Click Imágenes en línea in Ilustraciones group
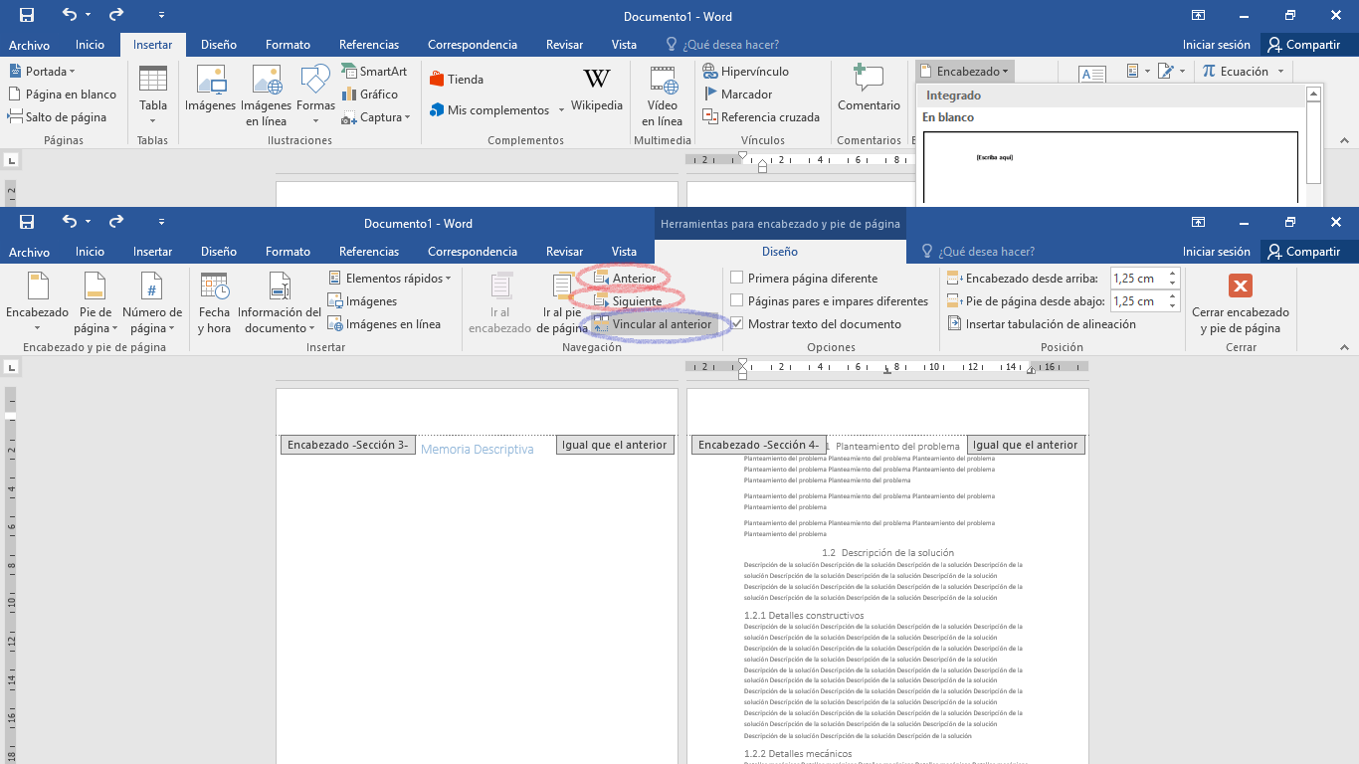1359x764 pixels. tap(266, 95)
